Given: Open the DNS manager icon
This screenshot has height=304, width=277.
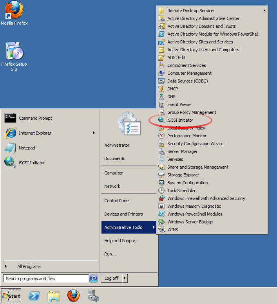Looking at the screenshot, I should coord(161,97).
